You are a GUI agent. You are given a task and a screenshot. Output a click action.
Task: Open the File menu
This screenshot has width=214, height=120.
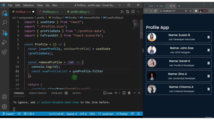click(10, 5)
